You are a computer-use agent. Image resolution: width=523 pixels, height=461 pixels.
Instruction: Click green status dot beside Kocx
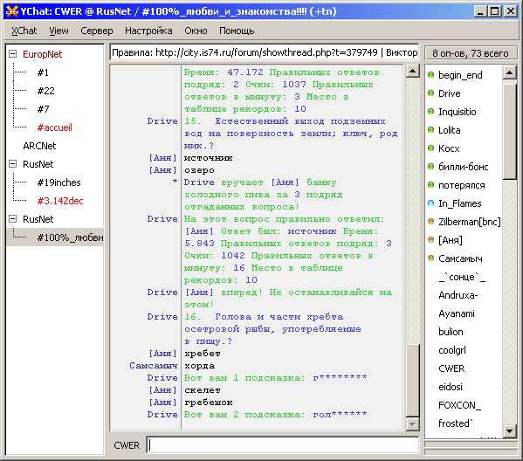click(x=431, y=148)
